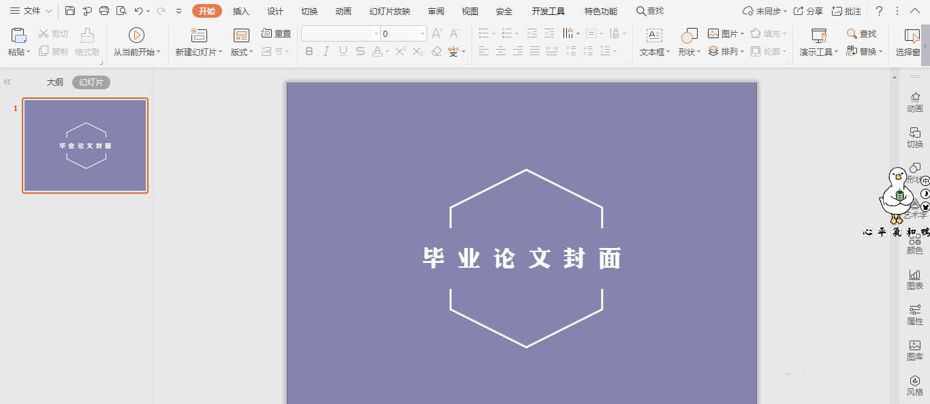Open the 图表 chart sidebar panel

[915, 279]
